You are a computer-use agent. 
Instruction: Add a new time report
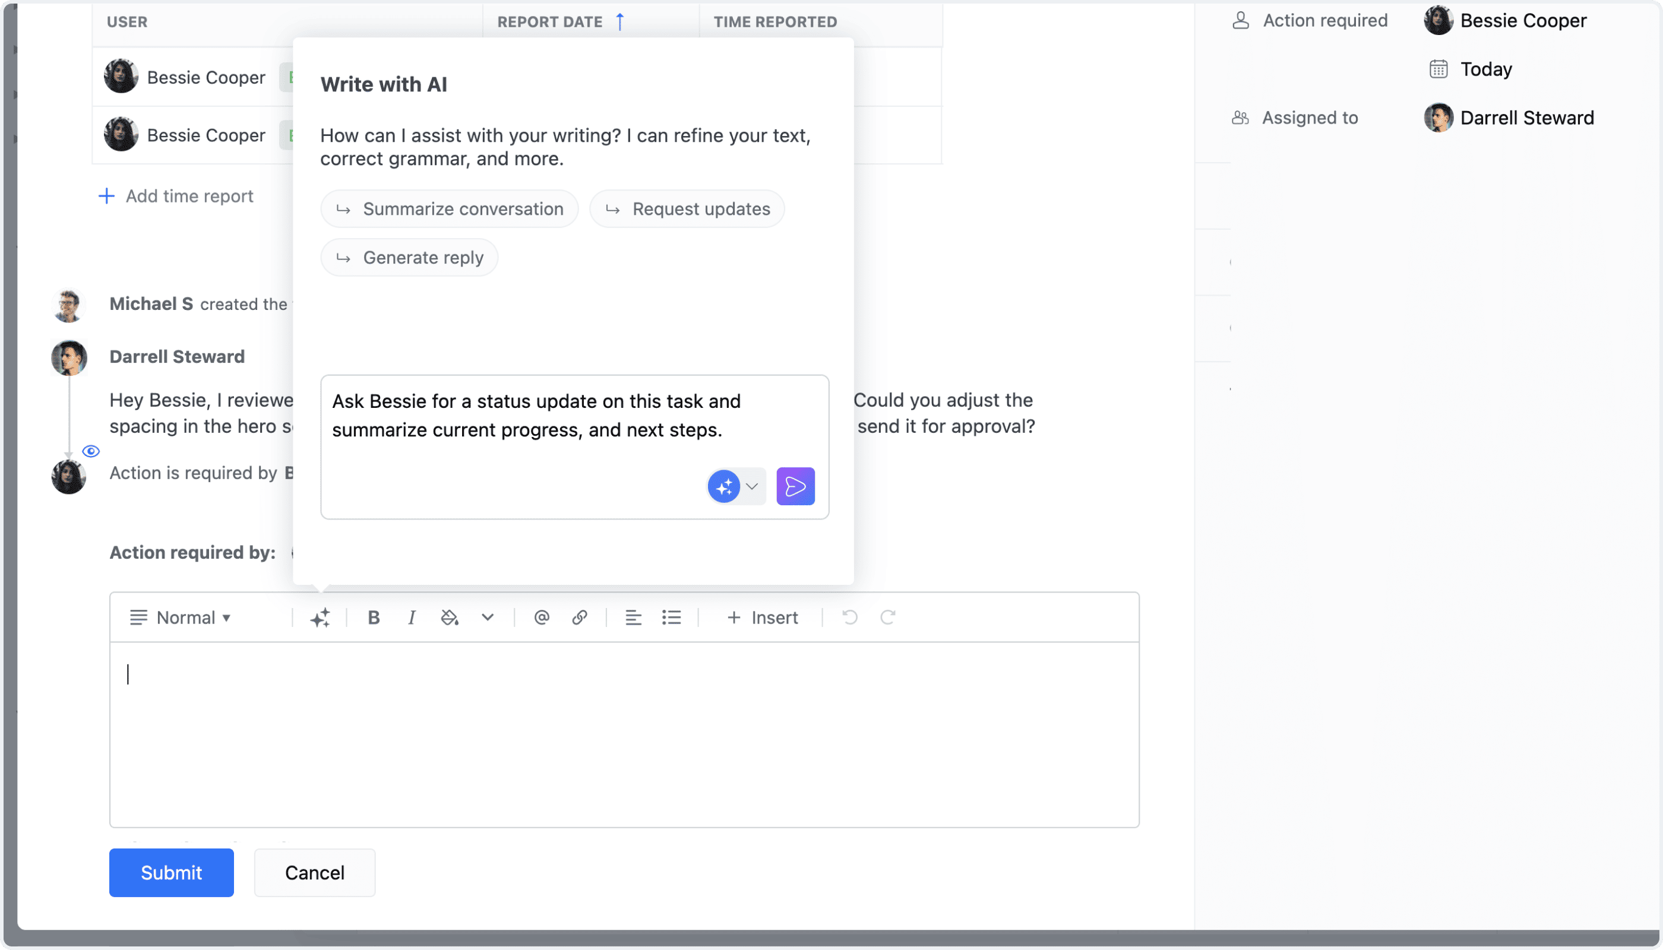point(176,196)
